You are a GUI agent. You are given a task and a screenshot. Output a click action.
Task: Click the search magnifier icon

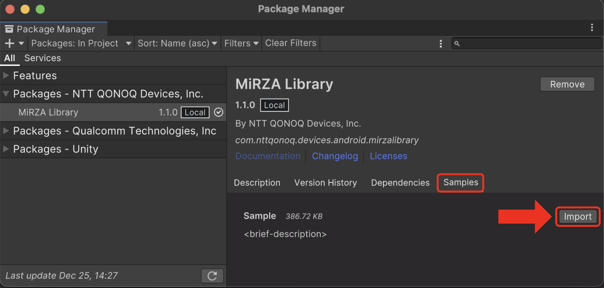coord(457,44)
